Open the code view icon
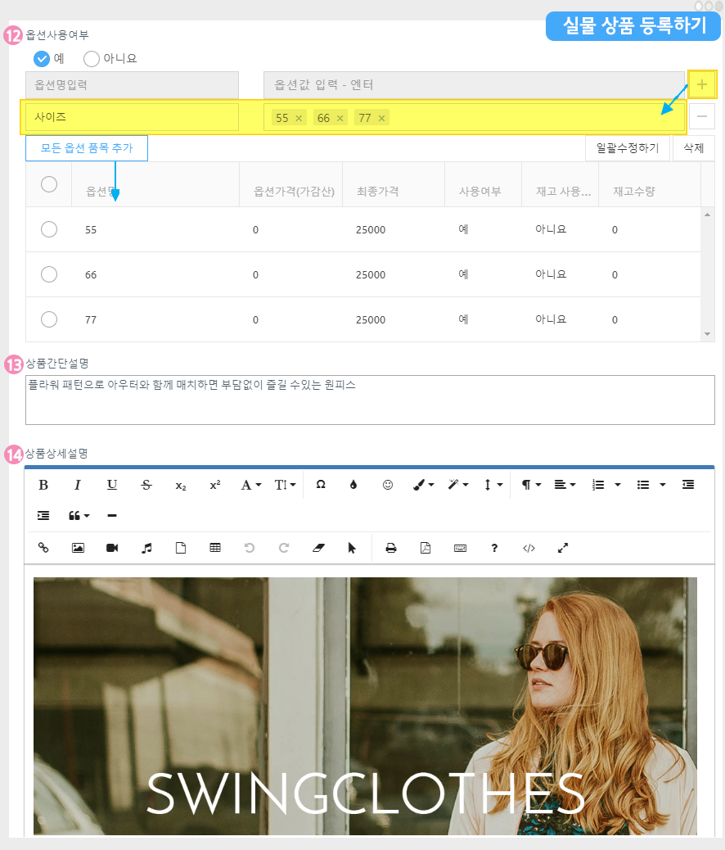The image size is (725, 850). 529,549
